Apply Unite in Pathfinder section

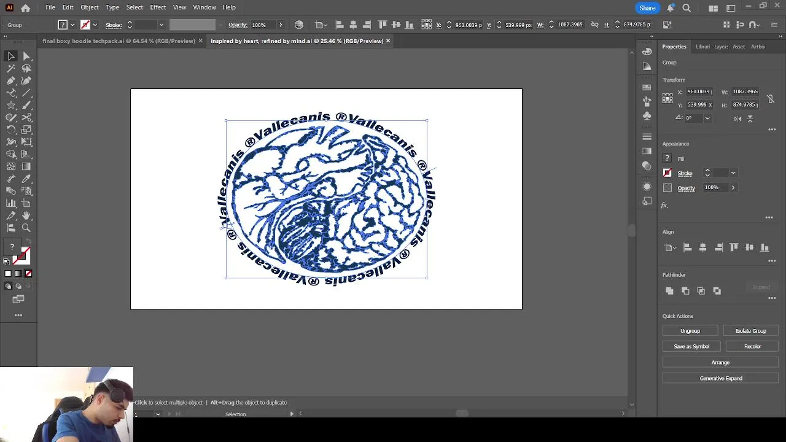pos(669,291)
